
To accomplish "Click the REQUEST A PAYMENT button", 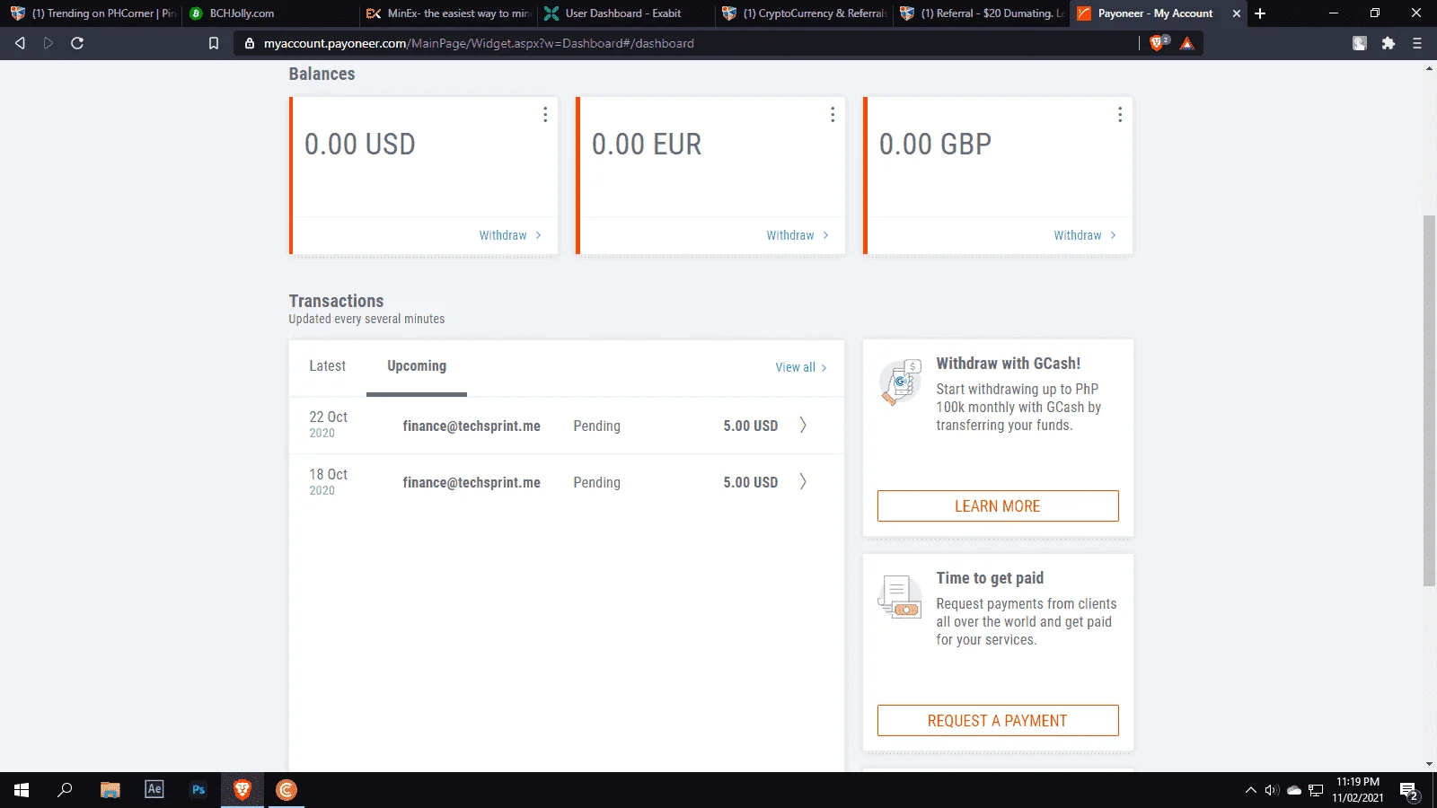I will (998, 721).
